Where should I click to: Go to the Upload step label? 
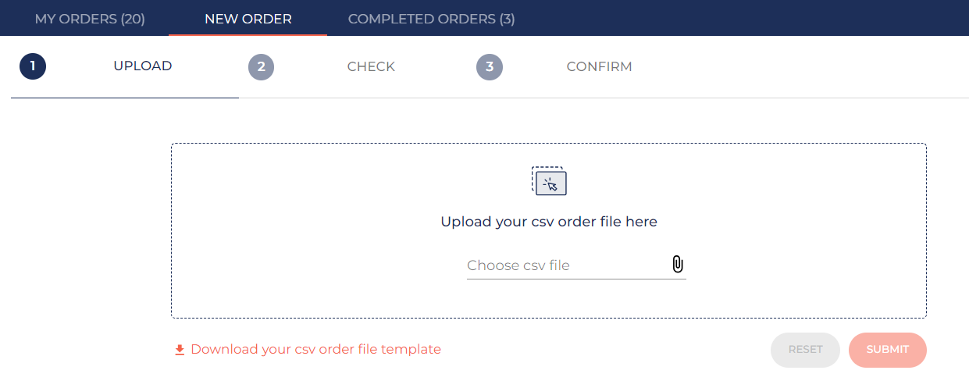click(143, 66)
